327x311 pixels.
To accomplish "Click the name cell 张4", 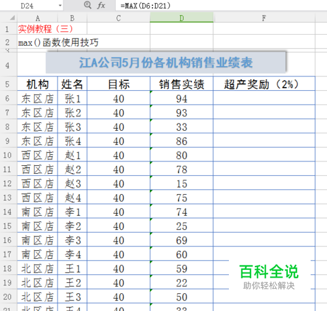I will tap(73, 141).
